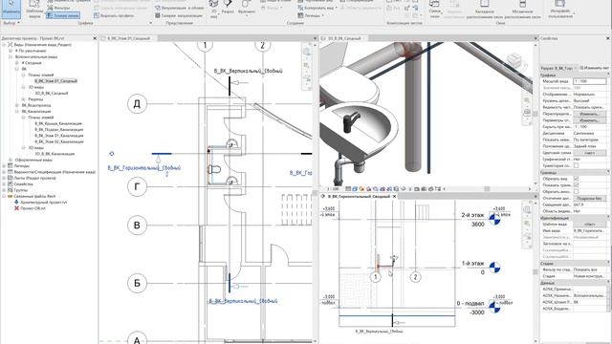Click grid bubble Д in floor plan

tap(137, 104)
